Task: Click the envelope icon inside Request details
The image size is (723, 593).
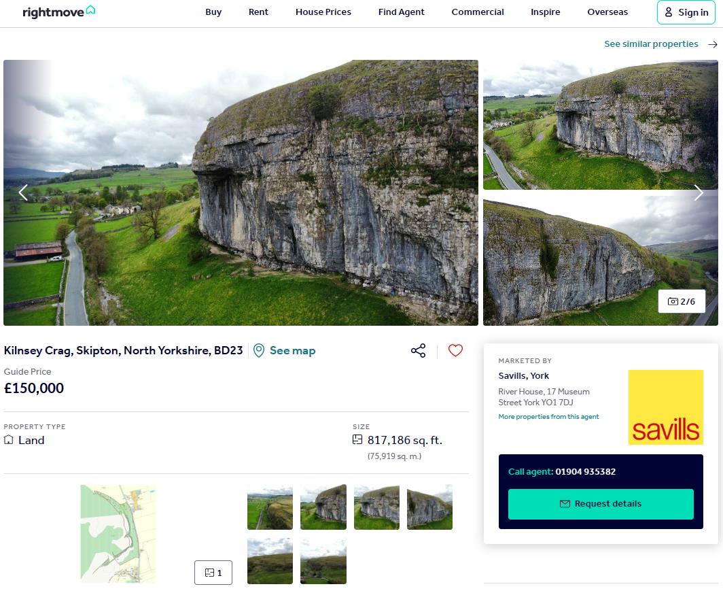Action: 565,504
